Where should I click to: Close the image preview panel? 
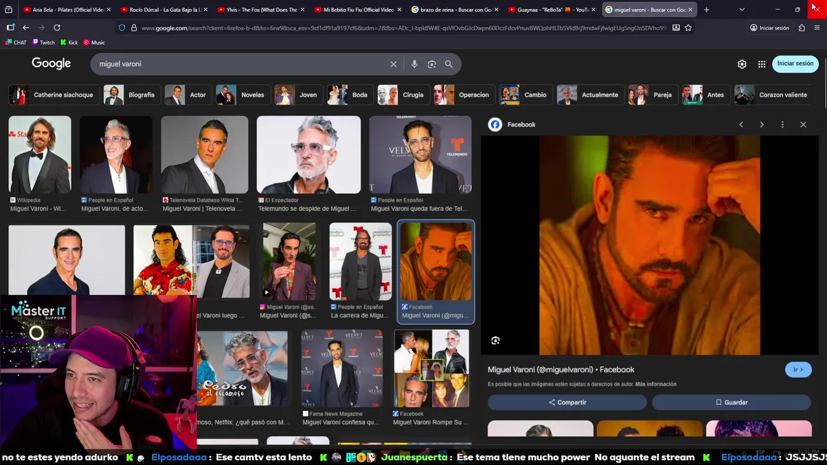[x=803, y=125]
